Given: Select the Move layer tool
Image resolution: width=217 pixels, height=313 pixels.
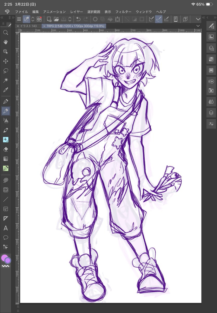Looking at the screenshot, I should pos(5,61).
